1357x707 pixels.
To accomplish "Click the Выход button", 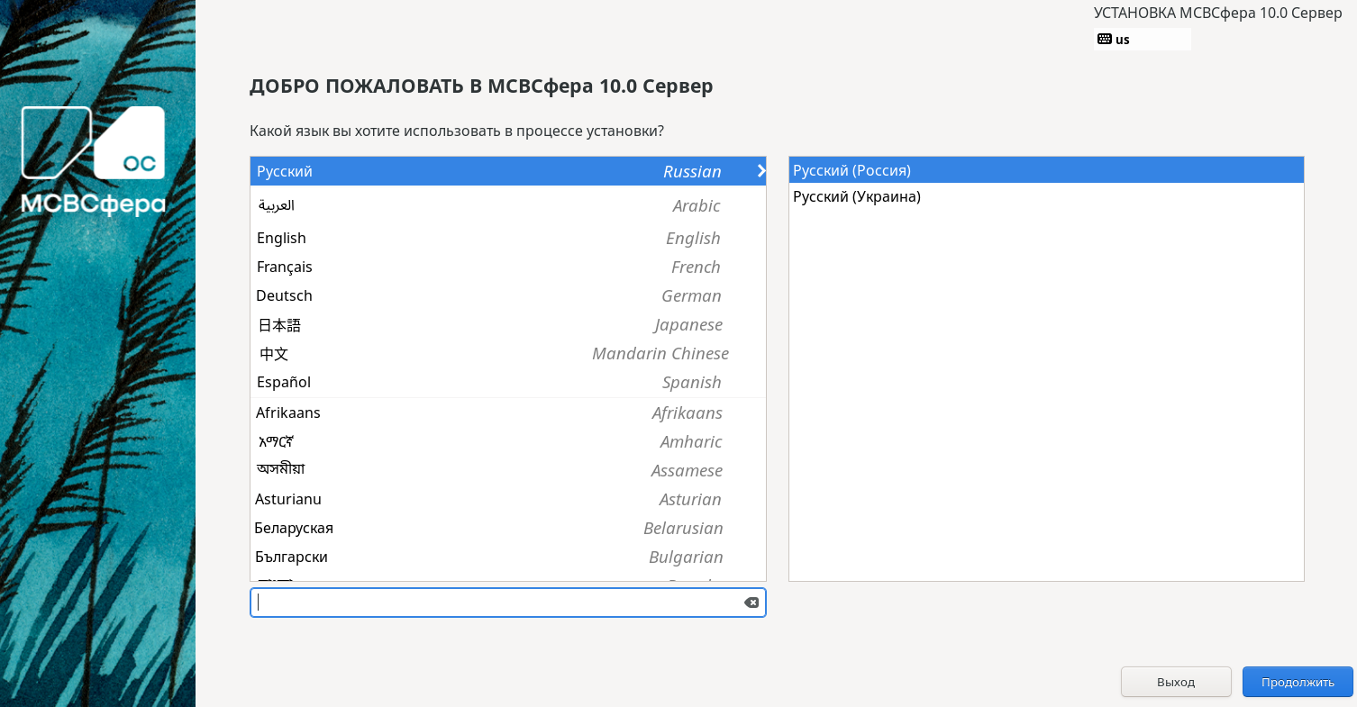I will point(1176,682).
